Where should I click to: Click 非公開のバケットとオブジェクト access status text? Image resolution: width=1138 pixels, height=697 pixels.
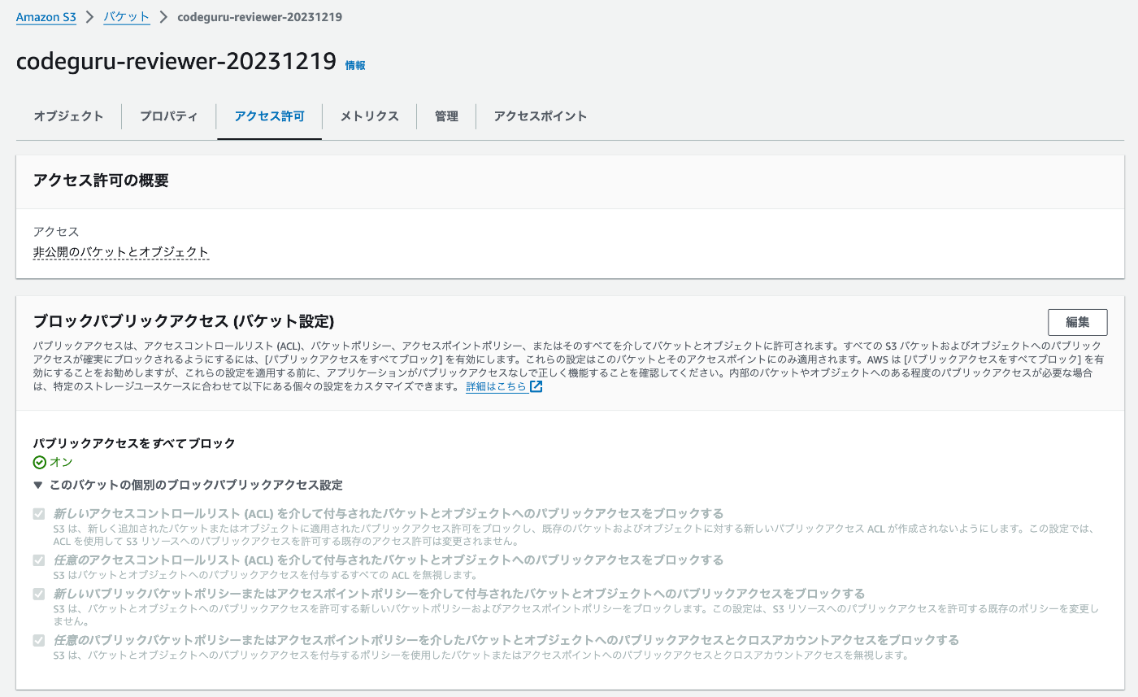tap(121, 252)
